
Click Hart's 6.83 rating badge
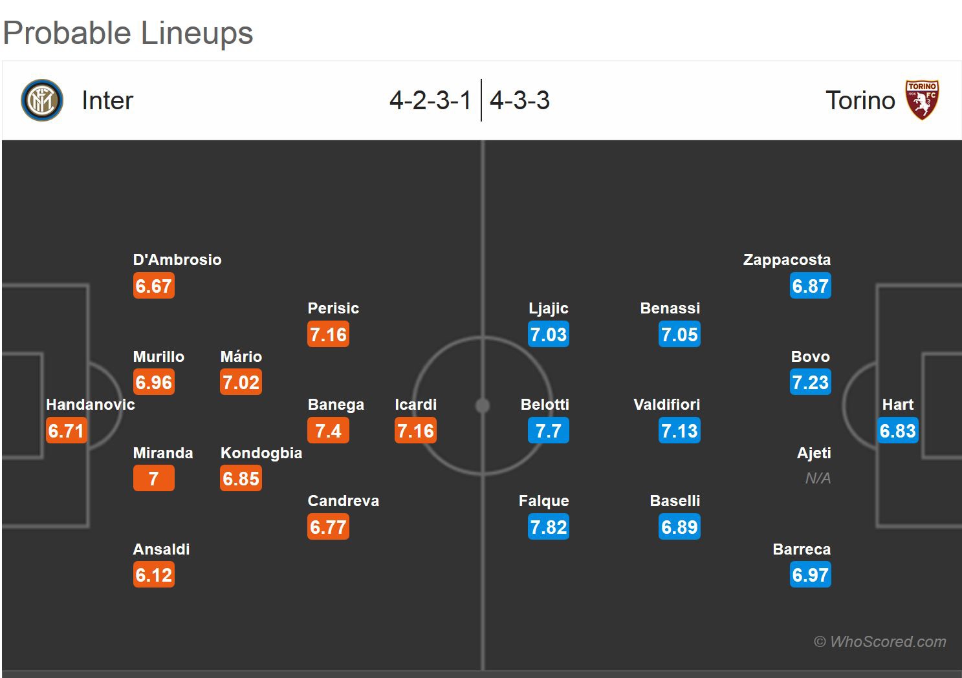[897, 431]
